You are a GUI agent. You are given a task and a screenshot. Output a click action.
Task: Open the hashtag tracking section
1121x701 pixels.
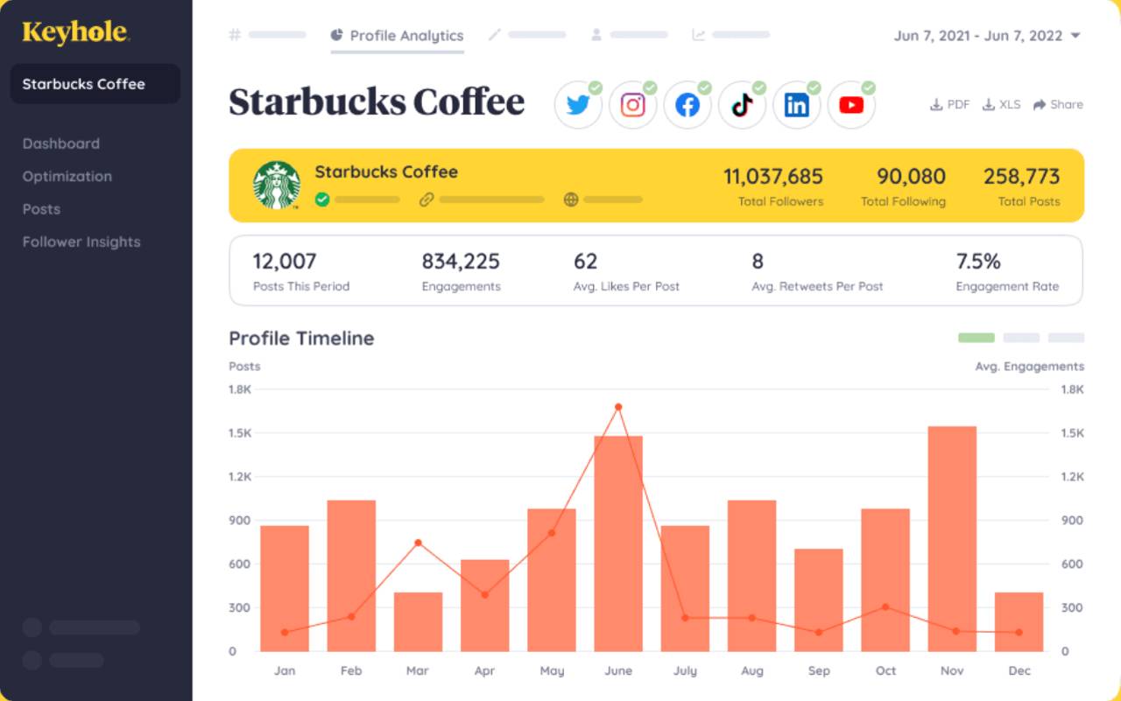click(x=234, y=36)
